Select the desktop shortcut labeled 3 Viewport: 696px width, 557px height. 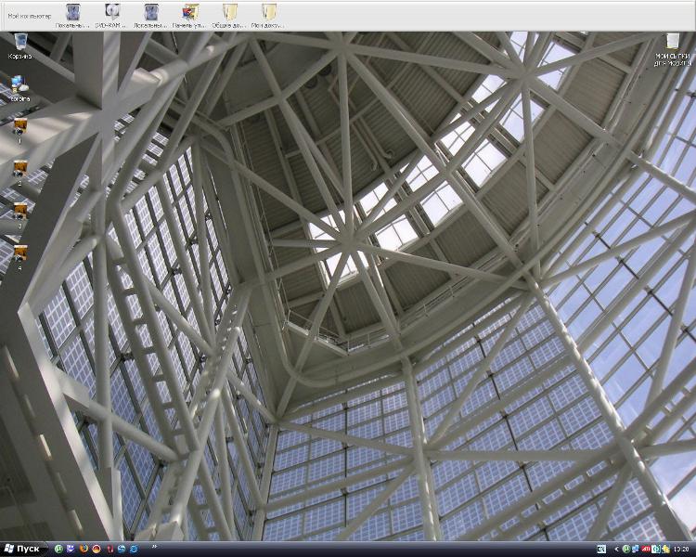point(20,216)
